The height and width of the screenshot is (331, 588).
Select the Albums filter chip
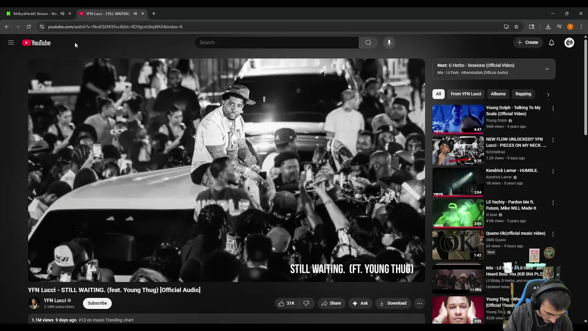tap(498, 94)
